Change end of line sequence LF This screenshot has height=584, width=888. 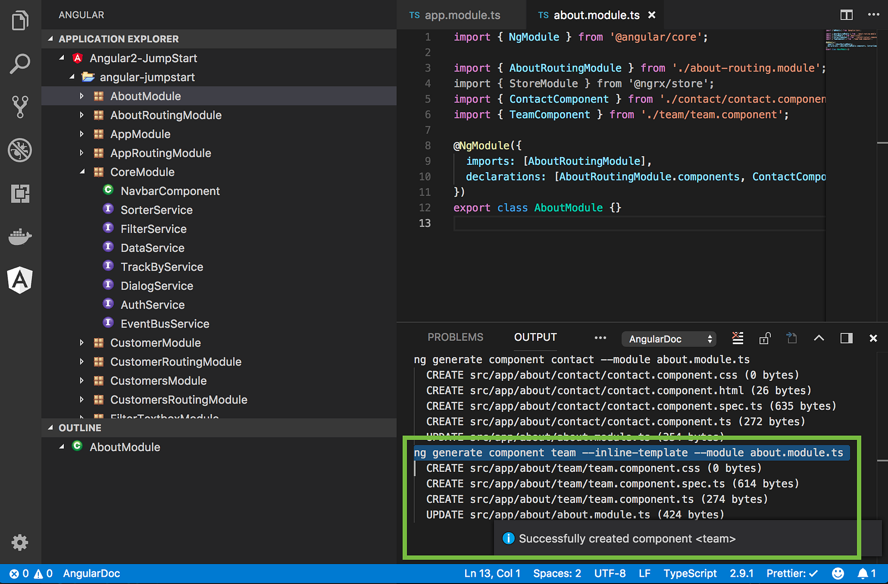pyautogui.click(x=644, y=573)
